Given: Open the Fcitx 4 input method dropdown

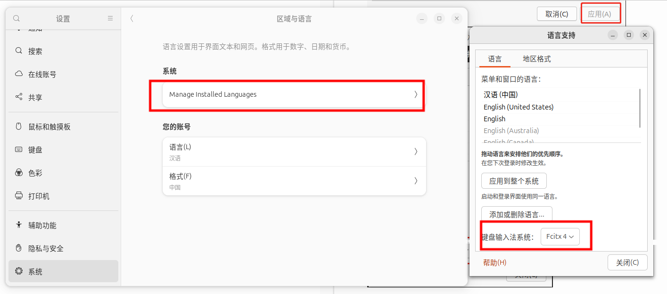Looking at the screenshot, I should coord(560,236).
